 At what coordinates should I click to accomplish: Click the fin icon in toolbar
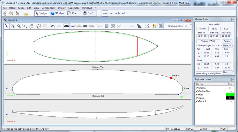[139, 26]
